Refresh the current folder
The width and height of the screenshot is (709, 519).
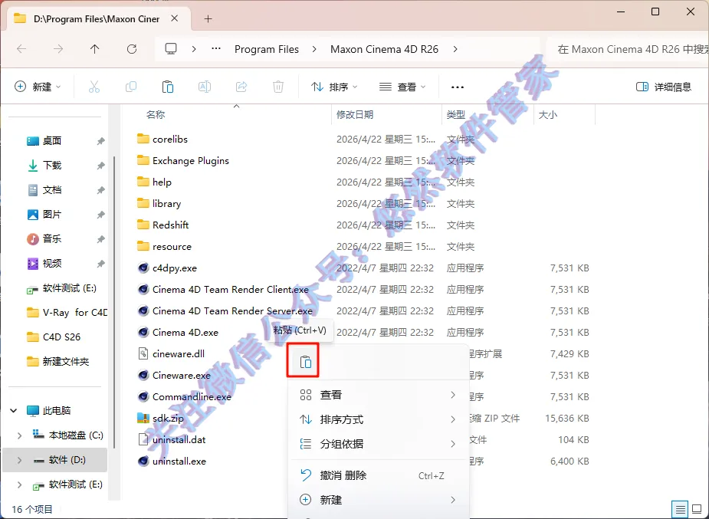(x=132, y=49)
